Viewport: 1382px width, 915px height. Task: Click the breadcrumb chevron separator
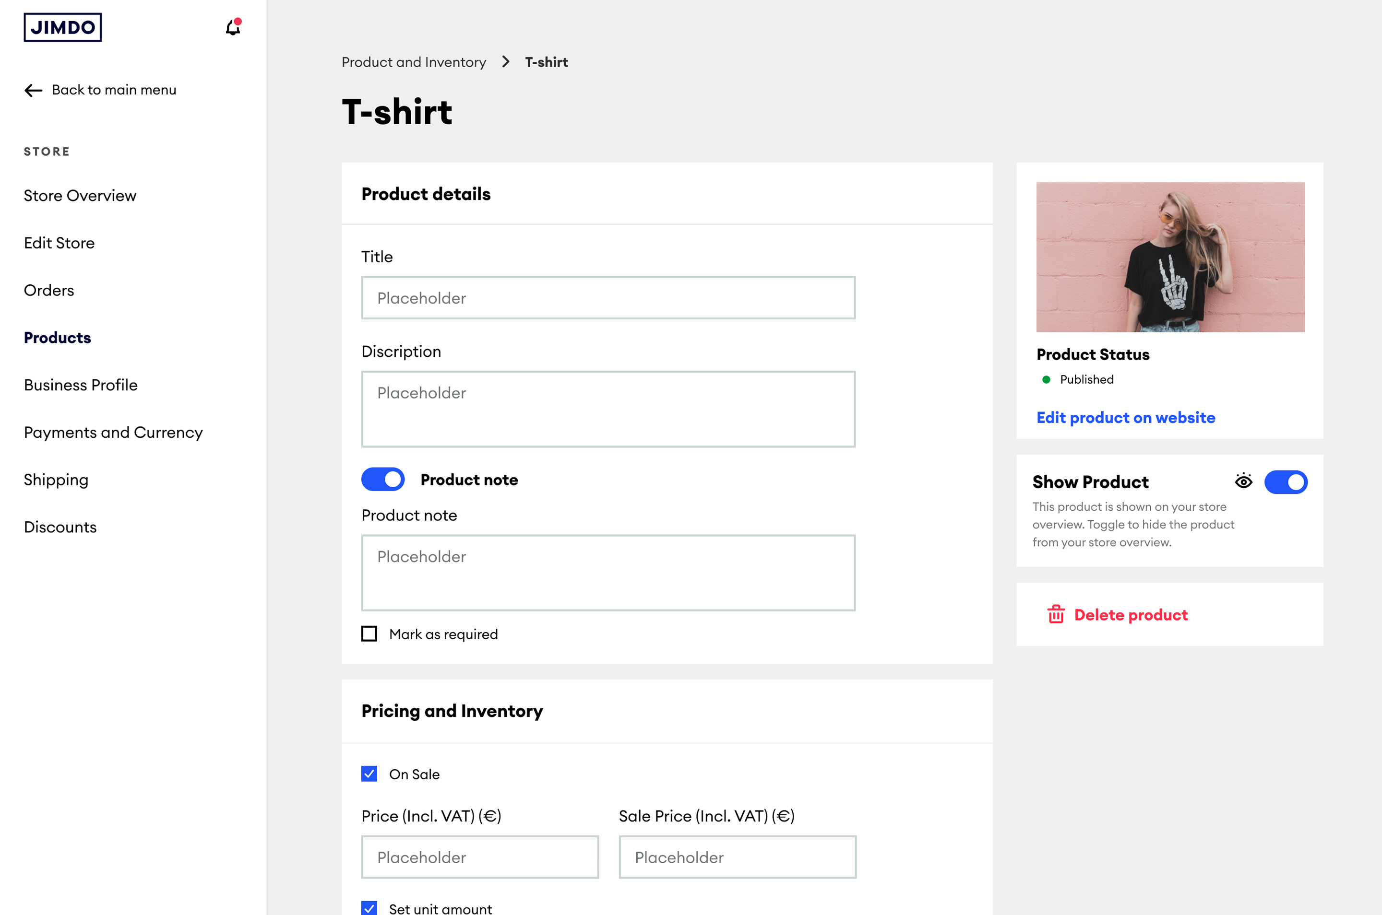click(506, 62)
